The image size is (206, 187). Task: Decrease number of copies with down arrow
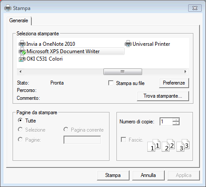pos(176,123)
